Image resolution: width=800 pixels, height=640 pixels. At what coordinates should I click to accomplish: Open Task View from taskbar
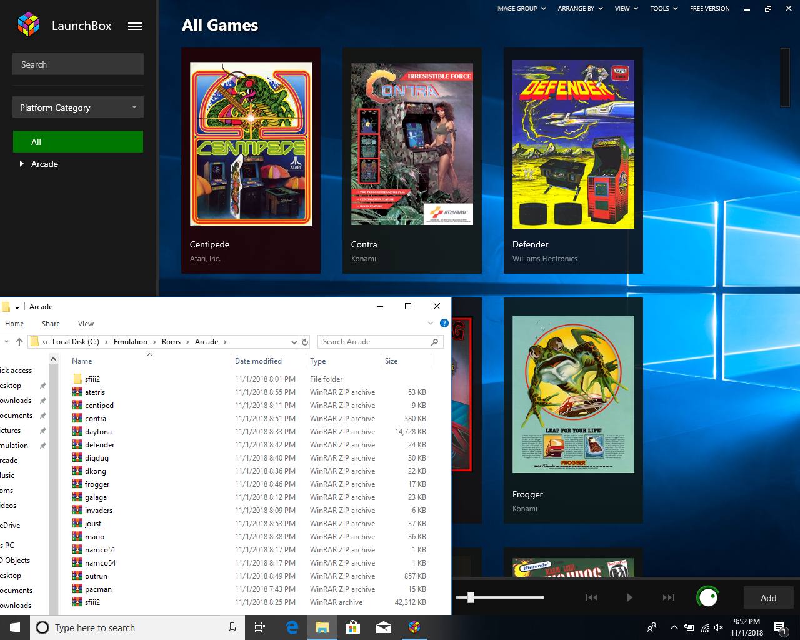tap(260, 627)
